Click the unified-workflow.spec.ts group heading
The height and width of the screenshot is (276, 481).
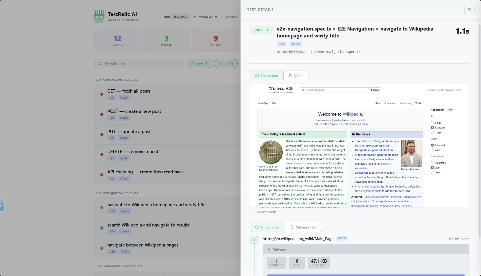119,266
